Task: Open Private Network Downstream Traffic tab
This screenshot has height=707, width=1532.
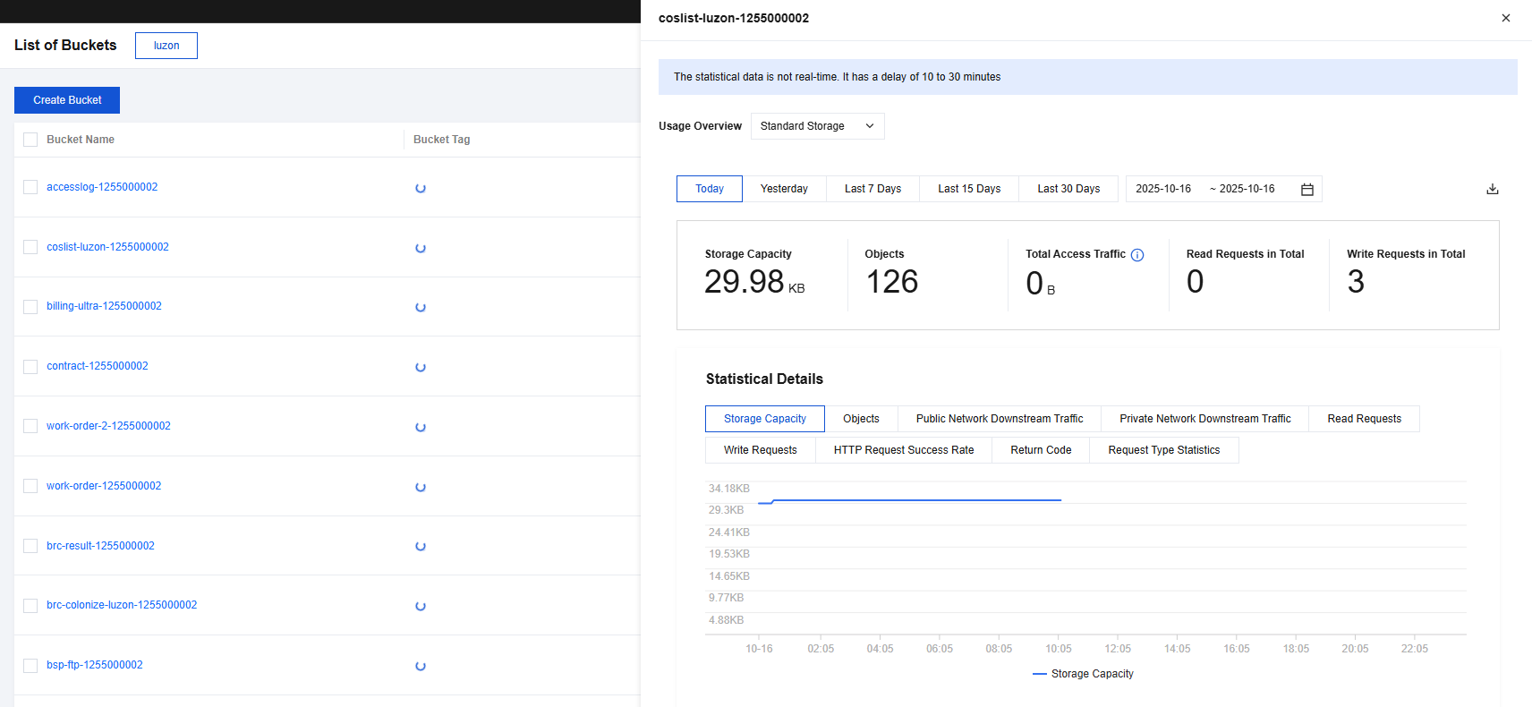Action: coord(1205,419)
